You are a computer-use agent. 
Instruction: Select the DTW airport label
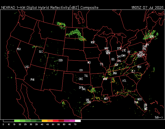point(119,49)
